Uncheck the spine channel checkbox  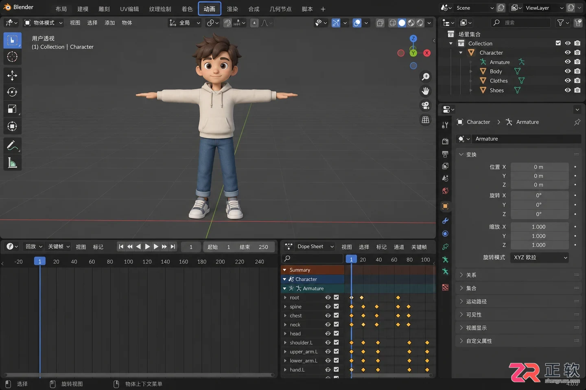(336, 306)
